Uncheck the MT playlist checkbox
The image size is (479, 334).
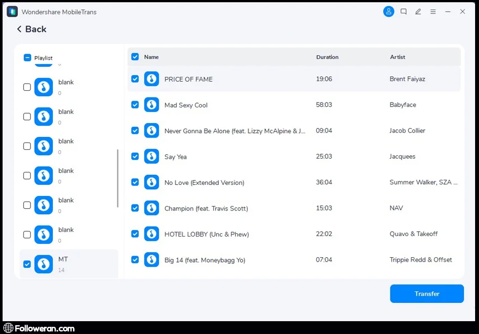click(27, 264)
